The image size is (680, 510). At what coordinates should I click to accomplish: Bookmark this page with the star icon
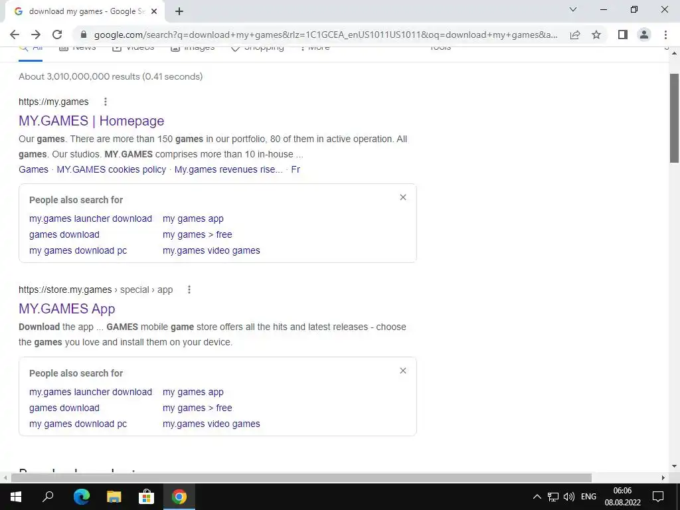(596, 35)
